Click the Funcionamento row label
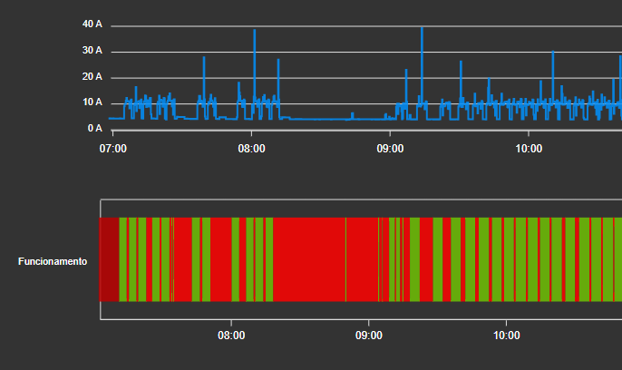 53,261
